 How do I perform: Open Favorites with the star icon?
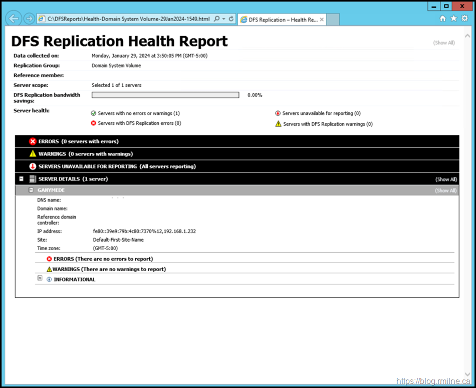(x=453, y=19)
